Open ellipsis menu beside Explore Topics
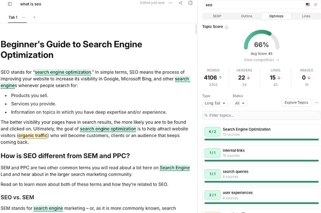 point(316,103)
